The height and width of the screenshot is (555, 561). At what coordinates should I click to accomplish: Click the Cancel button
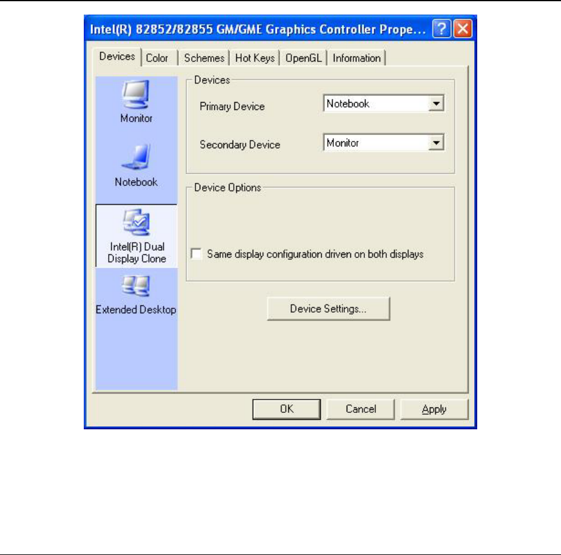coord(361,409)
